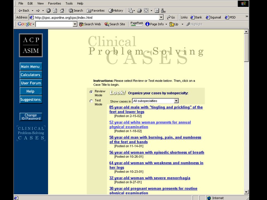Select Test Mode radio button

(x=91, y=101)
